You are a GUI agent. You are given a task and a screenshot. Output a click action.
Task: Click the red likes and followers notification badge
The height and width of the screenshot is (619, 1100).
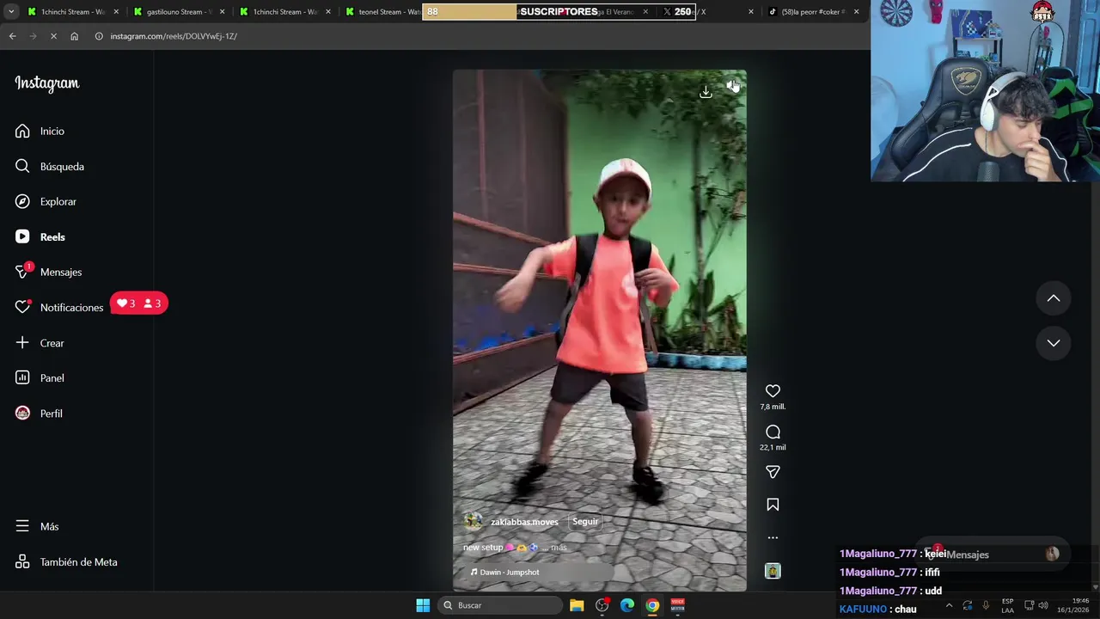(139, 303)
